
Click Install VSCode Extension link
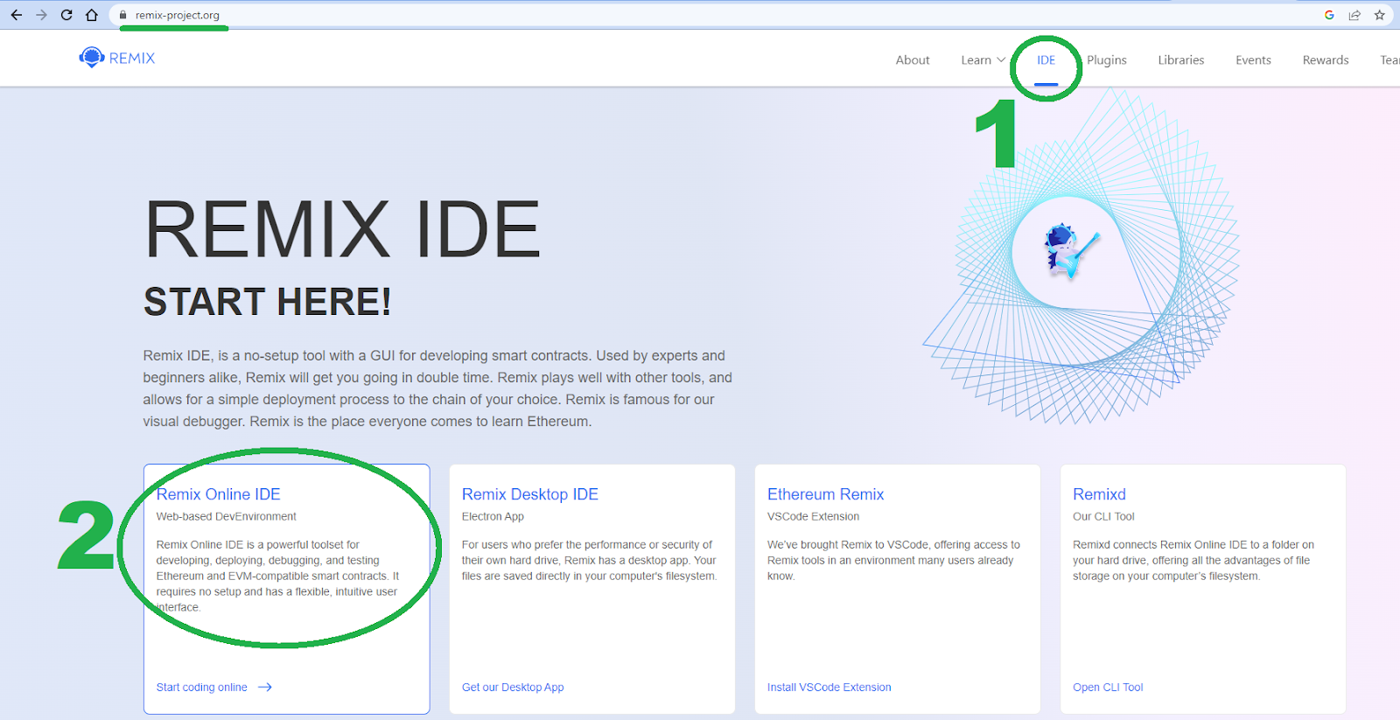click(x=829, y=688)
